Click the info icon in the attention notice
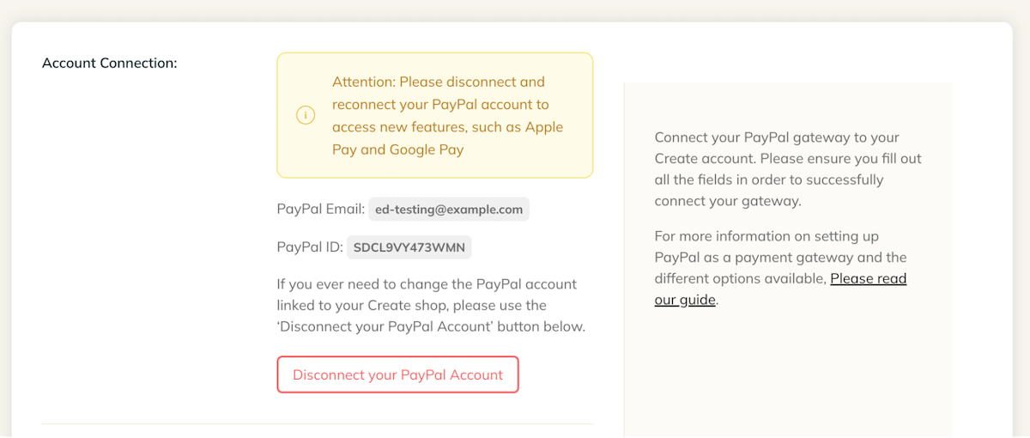The width and height of the screenshot is (1030, 438). tap(306, 115)
